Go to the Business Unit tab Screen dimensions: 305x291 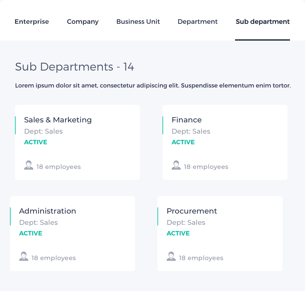(x=138, y=22)
